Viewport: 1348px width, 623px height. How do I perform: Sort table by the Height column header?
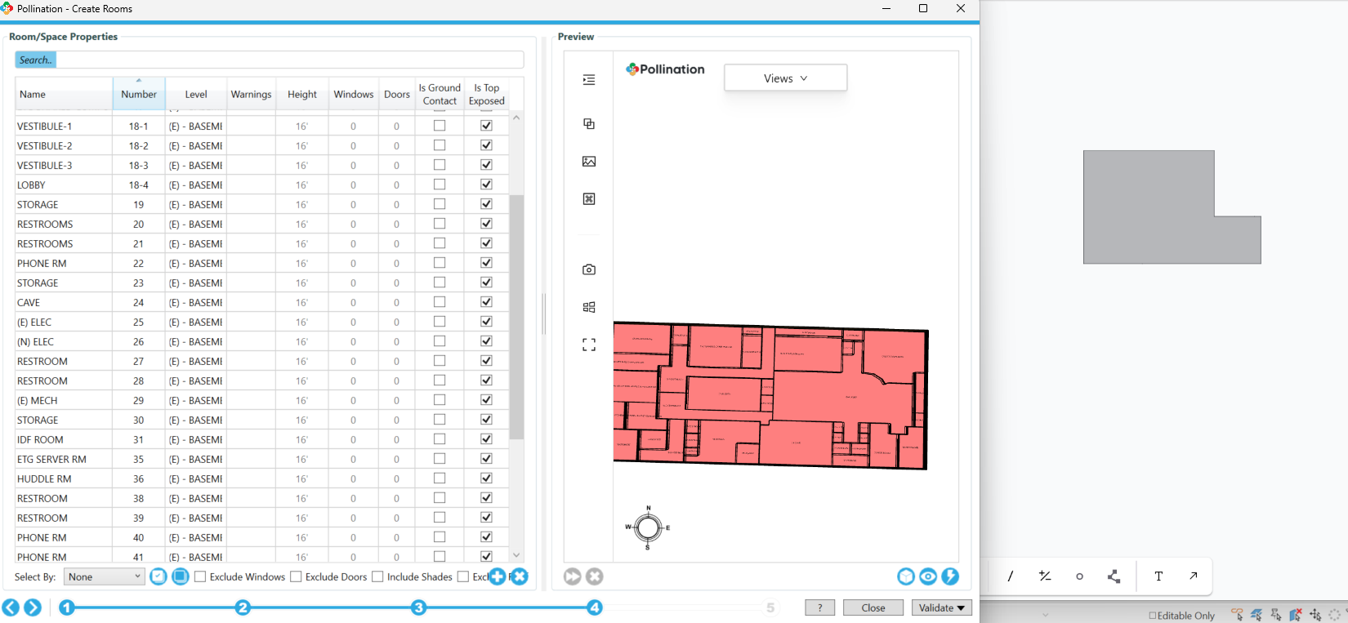tap(302, 95)
